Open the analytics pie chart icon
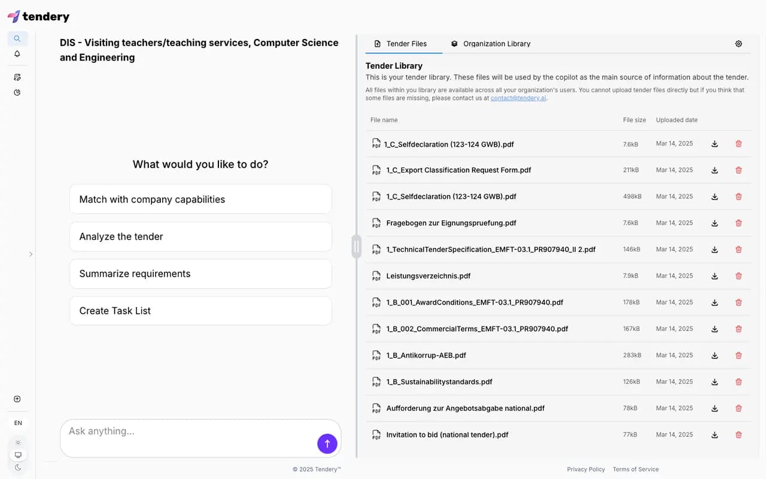Viewport: 766px width, 479px height. (17, 92)
